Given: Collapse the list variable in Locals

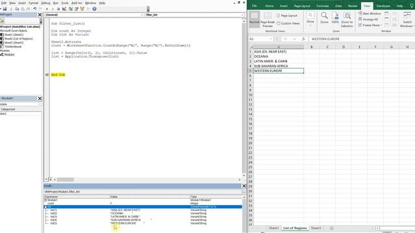Looking at the screenshot, I should tap(45, 207).
